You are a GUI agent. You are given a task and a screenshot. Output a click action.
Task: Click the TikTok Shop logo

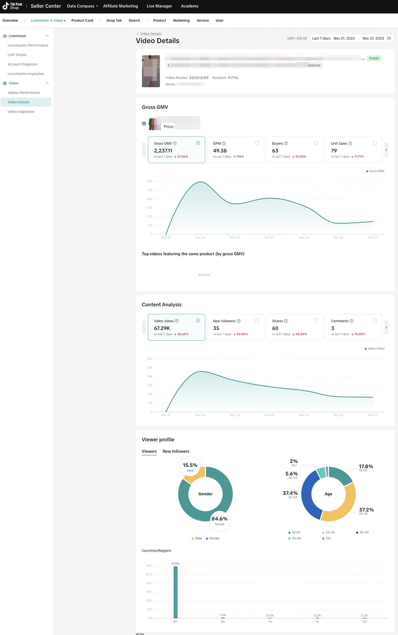point(13,6)
